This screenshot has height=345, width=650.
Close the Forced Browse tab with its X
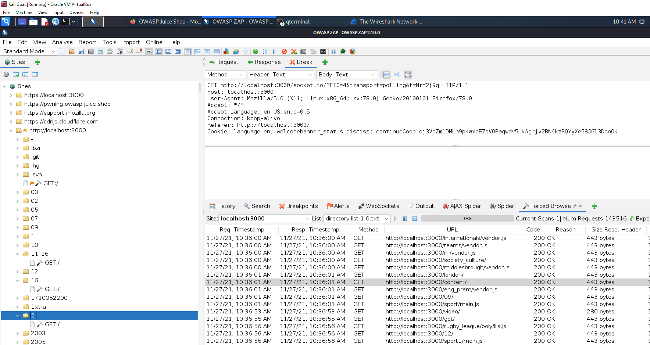[x=581, y=206]
